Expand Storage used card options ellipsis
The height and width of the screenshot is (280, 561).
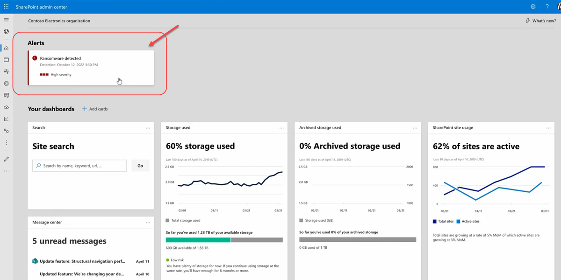281,128
